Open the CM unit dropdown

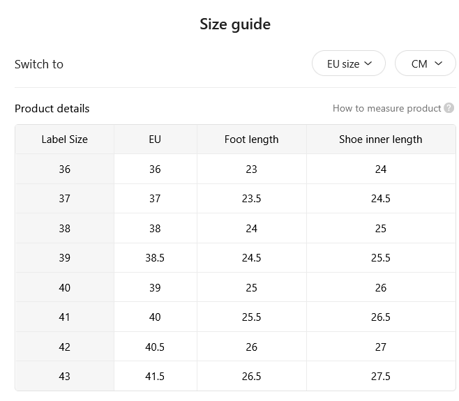(x=426, y=63)
